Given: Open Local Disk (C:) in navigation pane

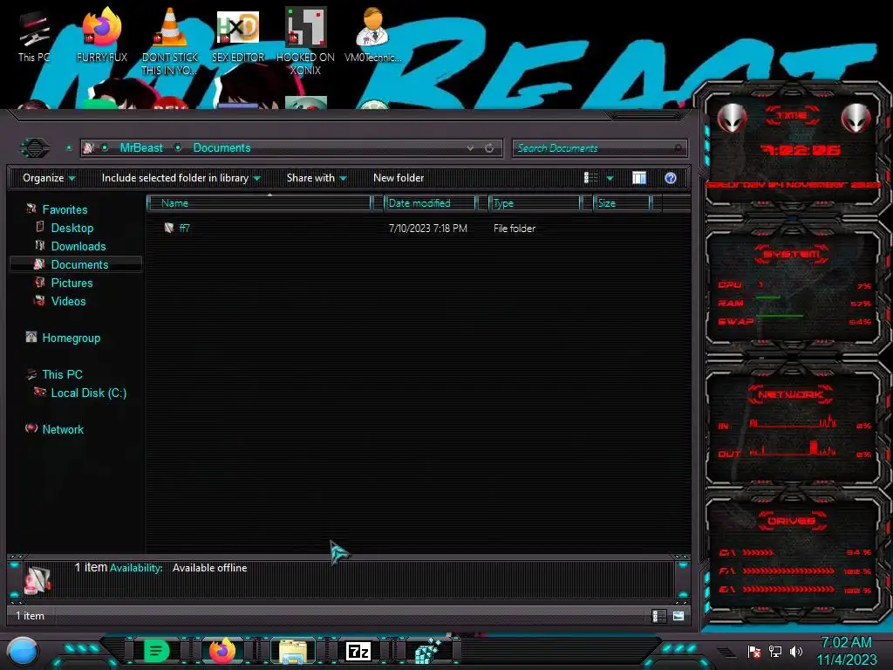Looking at the screenshot, I should click(89, 393).
